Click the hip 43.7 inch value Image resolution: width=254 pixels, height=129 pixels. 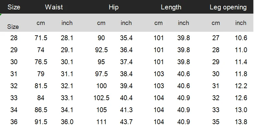[126, 122]
